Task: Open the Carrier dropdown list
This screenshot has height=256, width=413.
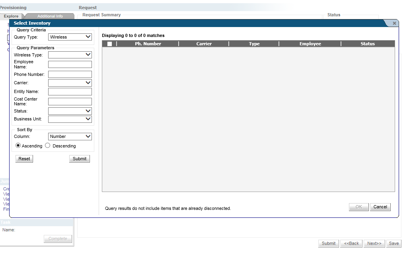Action: coord(70,83)
